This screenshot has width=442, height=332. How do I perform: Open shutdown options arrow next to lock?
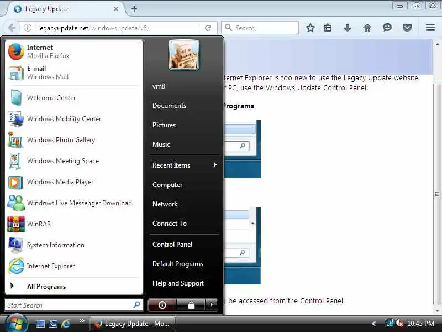(x=212, y=305)
